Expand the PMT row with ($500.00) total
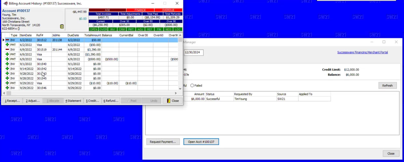The image size is (404, 162). [x=7, y=59]
